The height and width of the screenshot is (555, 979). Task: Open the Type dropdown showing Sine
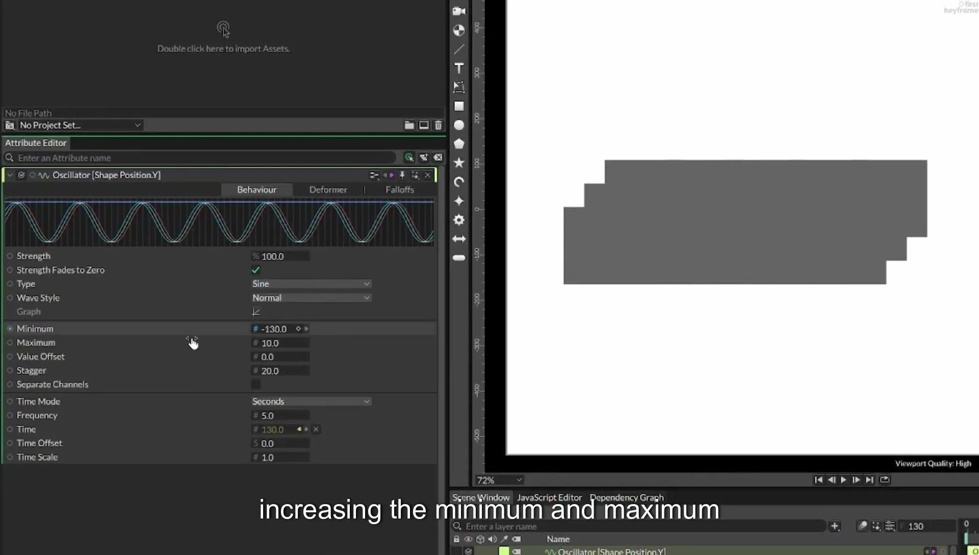[x=311, y=284]
